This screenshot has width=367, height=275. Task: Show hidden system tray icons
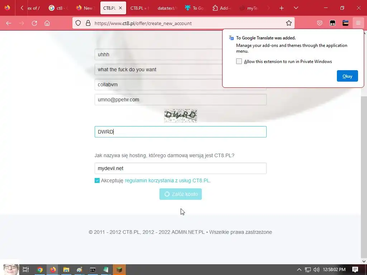tap(299, 270)
